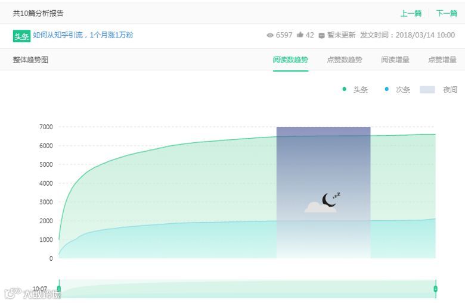465x303 pixels.
Task: Toggle the 头条 series legend
Action: (x=355, y=89)
